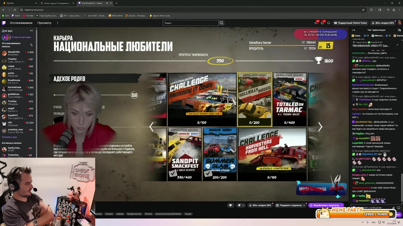Click the heart follow button

(x=230, y=205)
